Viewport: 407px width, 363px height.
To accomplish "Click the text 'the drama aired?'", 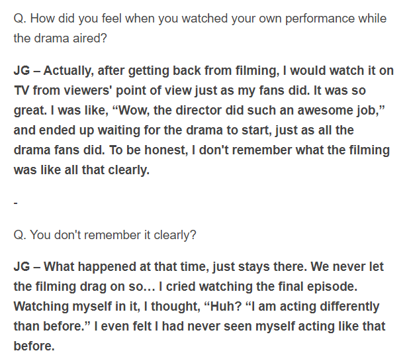I will pos(60,38).
